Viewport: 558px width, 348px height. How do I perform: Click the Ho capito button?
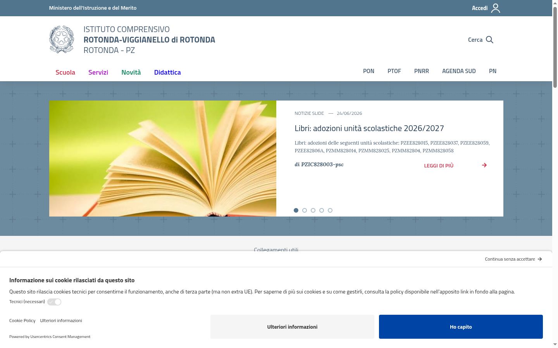461,327
